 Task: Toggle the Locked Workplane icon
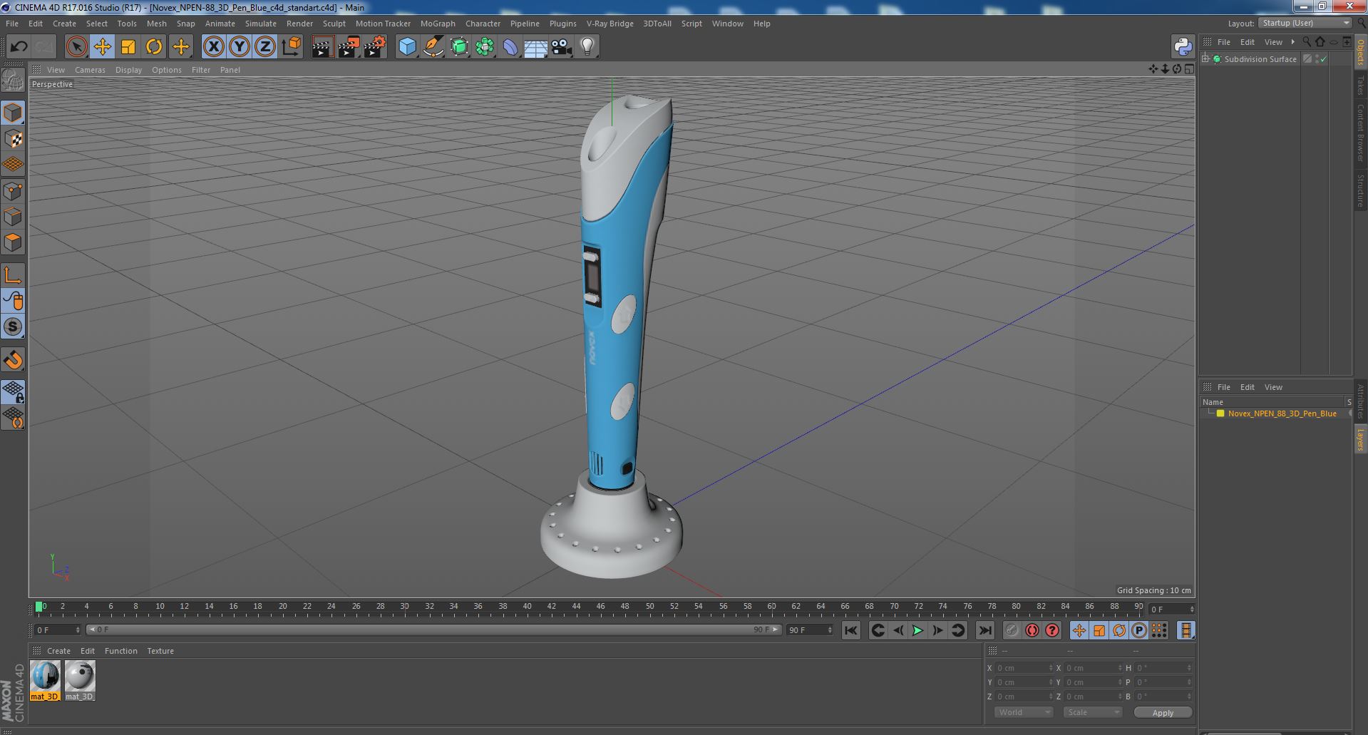point(13,391)
